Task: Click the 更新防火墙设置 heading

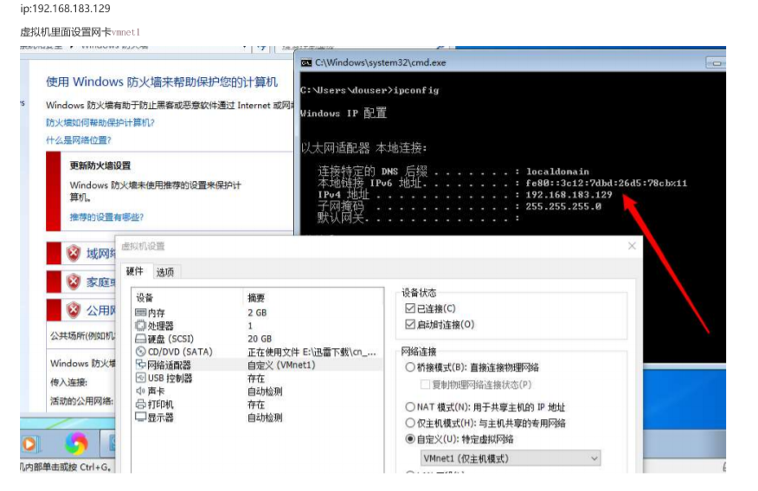Action: click(x=100, y=165)
